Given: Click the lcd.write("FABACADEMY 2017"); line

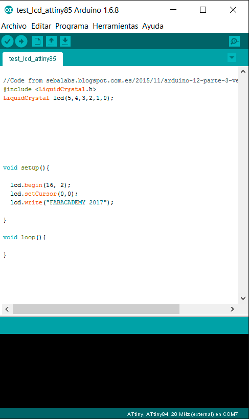Looking at the screenshot, I should point(62,202).
